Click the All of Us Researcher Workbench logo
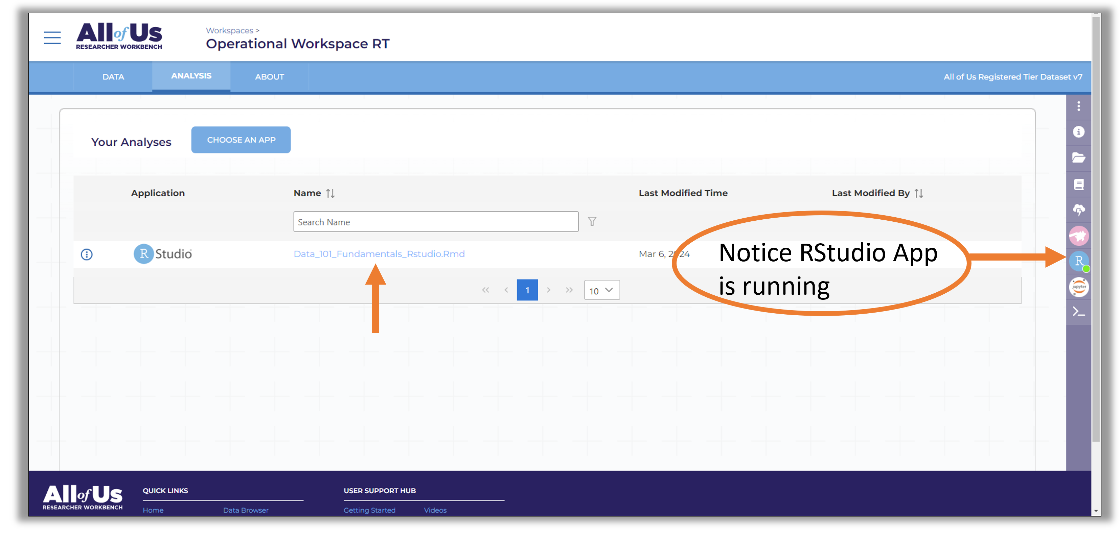 [119, 36]
